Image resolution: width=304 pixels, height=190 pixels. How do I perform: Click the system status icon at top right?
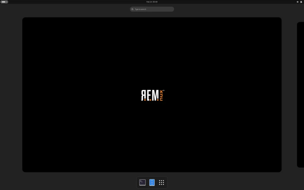[x=301, y=2]
